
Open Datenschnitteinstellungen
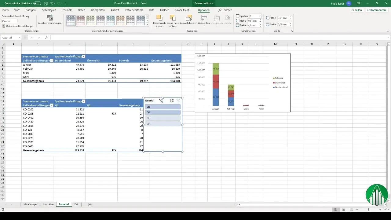18,26
